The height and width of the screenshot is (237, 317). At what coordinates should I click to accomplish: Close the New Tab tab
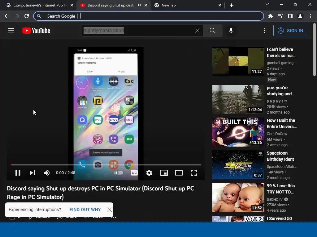pyautogui.click(x=220, y=6)
